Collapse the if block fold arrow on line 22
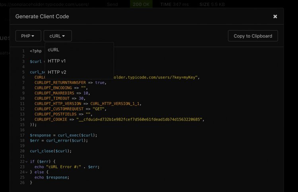The width and height of the screenshot is (298, 192). 26,161
